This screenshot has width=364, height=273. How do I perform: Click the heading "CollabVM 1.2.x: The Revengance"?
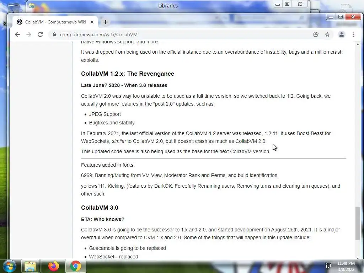[x=128, y=74]
